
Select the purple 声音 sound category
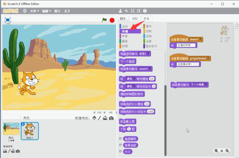tap(130, 36)
